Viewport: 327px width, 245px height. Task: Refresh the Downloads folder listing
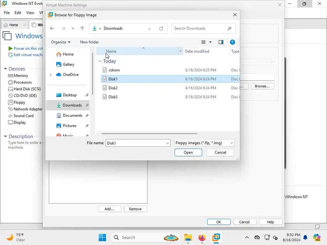161,28
